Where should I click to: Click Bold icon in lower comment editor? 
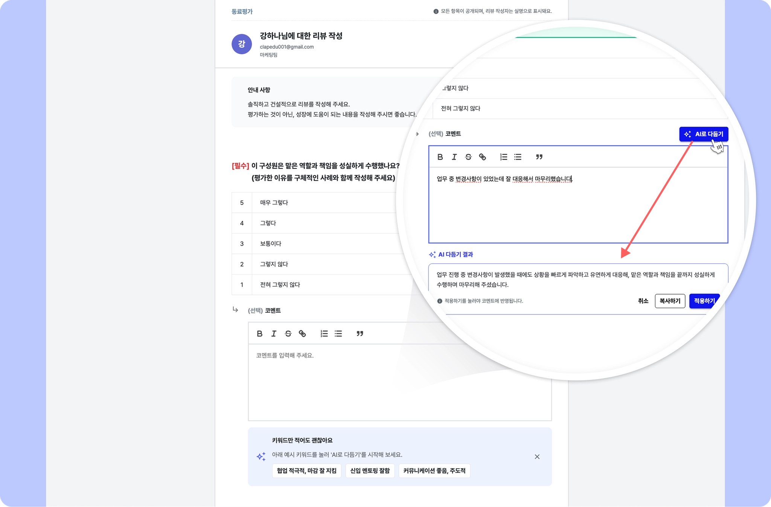click(x=260, y=334)
